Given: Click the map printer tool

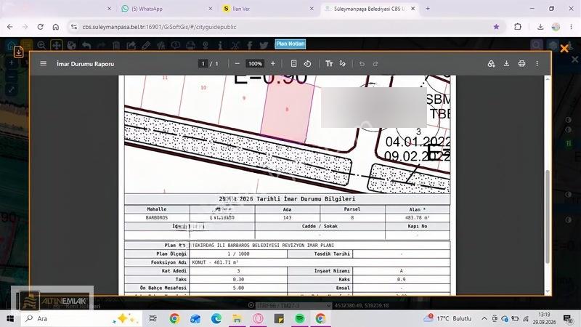Looking at the screenshot, I should tap(190, 46).
